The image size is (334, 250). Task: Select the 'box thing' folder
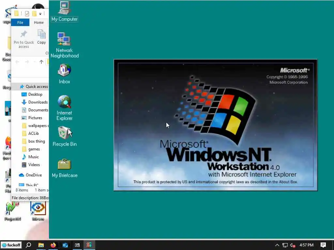(33, 141)
